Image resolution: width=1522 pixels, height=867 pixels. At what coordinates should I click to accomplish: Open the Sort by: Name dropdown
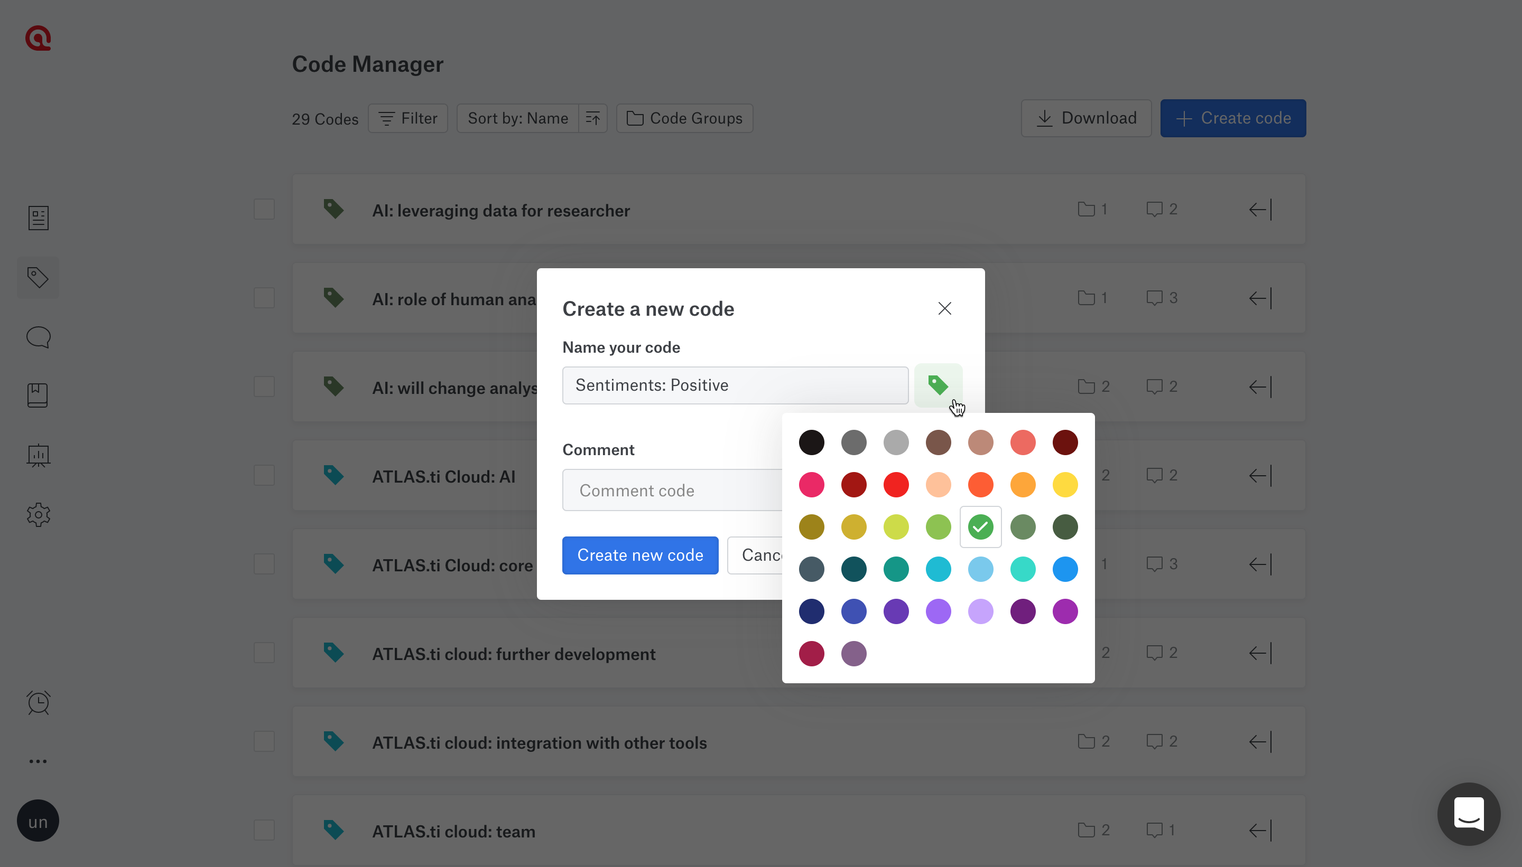click(x=517, y=118)
